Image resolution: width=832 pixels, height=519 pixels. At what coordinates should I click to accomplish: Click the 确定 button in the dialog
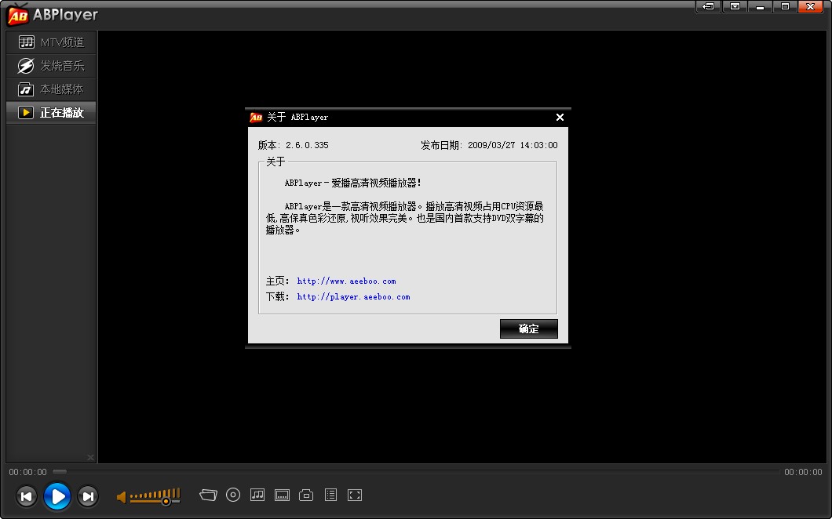click(x=528, y=328)
